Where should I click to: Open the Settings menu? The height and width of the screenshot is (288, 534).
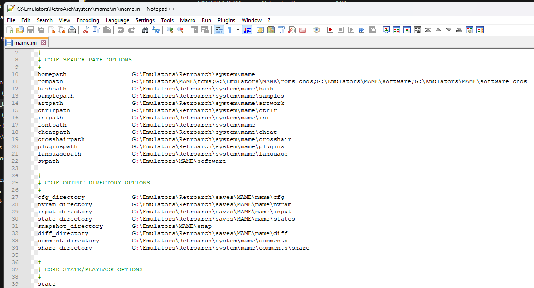coord(145,20)
